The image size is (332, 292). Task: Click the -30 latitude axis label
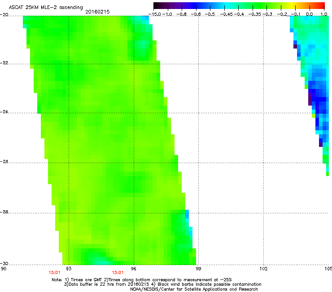[4, 263]
